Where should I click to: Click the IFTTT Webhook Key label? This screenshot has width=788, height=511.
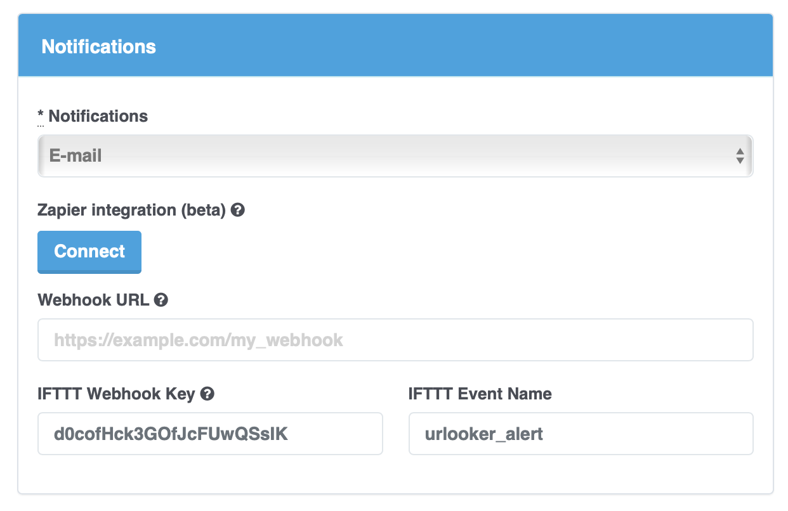point(116,394)
